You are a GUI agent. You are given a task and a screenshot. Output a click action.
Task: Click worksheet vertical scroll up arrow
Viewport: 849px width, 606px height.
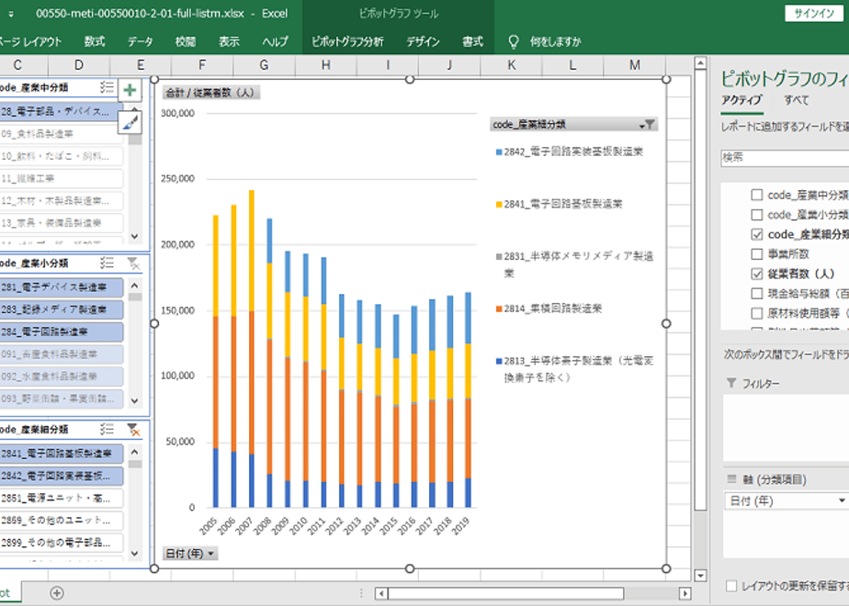[x=700, y=63]
